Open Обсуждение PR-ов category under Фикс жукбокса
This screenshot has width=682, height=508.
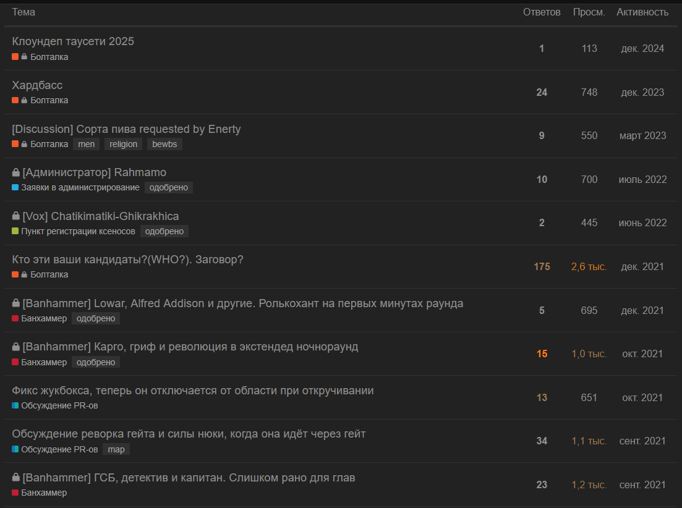pyautogui.click(x=59, y=405)
